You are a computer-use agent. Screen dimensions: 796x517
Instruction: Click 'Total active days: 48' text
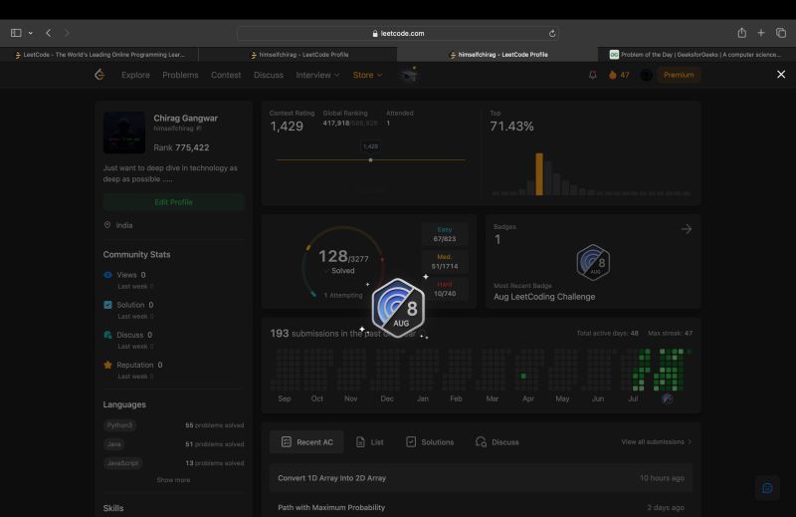pos(607,333)
